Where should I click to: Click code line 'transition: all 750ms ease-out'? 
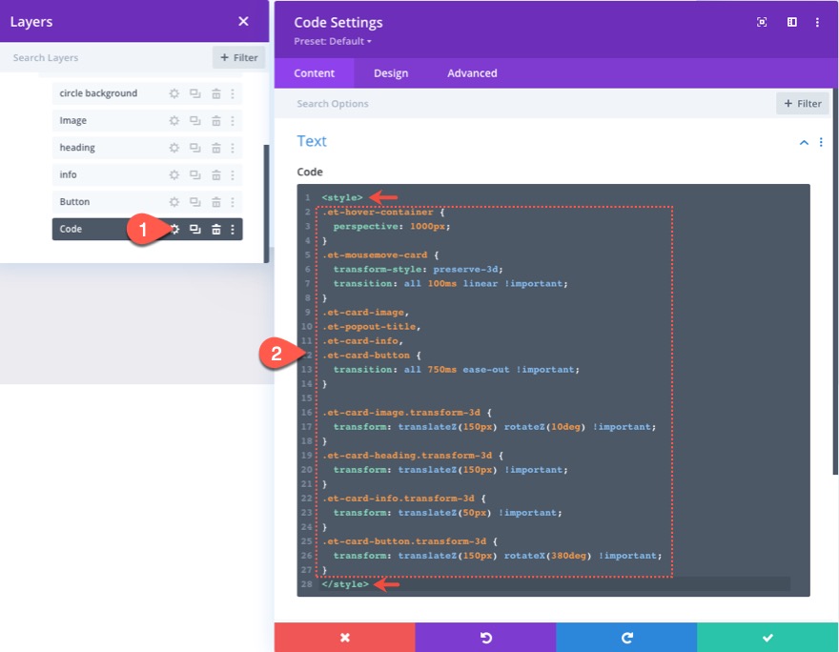click(x=457, y=370)
